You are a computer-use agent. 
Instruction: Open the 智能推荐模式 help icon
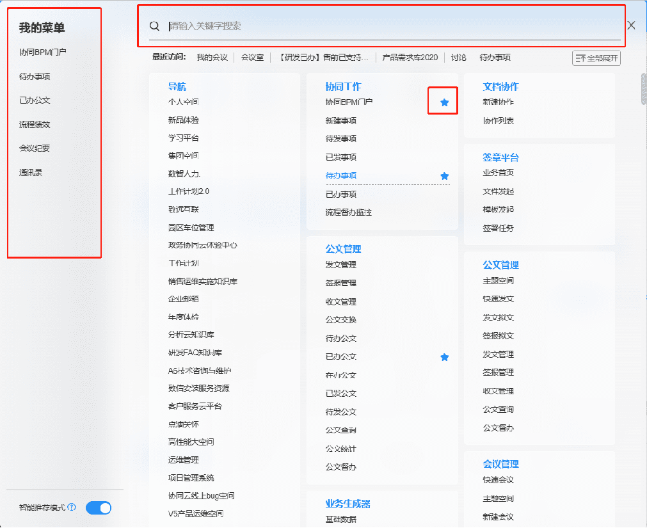tap(72, 507)
